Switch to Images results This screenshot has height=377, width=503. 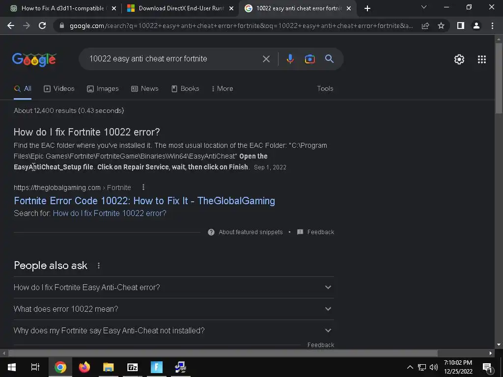coord(103,89)
